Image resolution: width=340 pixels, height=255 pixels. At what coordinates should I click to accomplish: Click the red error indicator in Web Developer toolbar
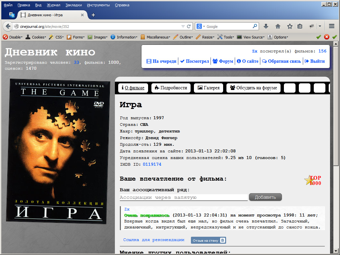point(327,37)
